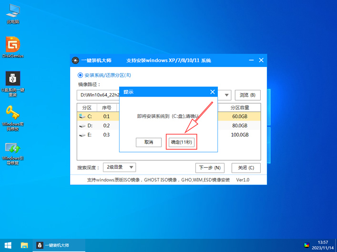Open the 2级目录 search depth dropdown

coord(119,167)
